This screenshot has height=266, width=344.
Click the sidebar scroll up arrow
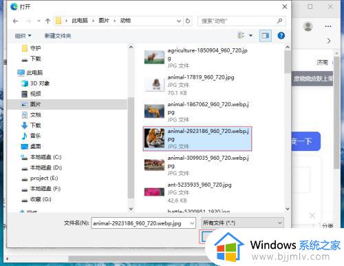[x=131, y=47]
